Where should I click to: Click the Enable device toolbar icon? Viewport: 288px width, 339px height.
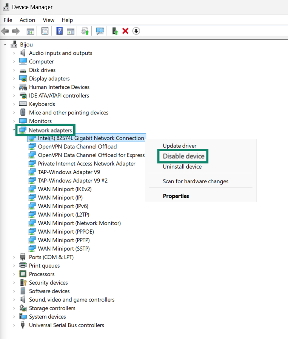pos(115,31)
